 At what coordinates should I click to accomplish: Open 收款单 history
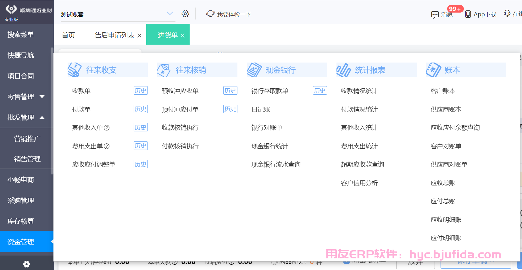[x=141, y=91]
